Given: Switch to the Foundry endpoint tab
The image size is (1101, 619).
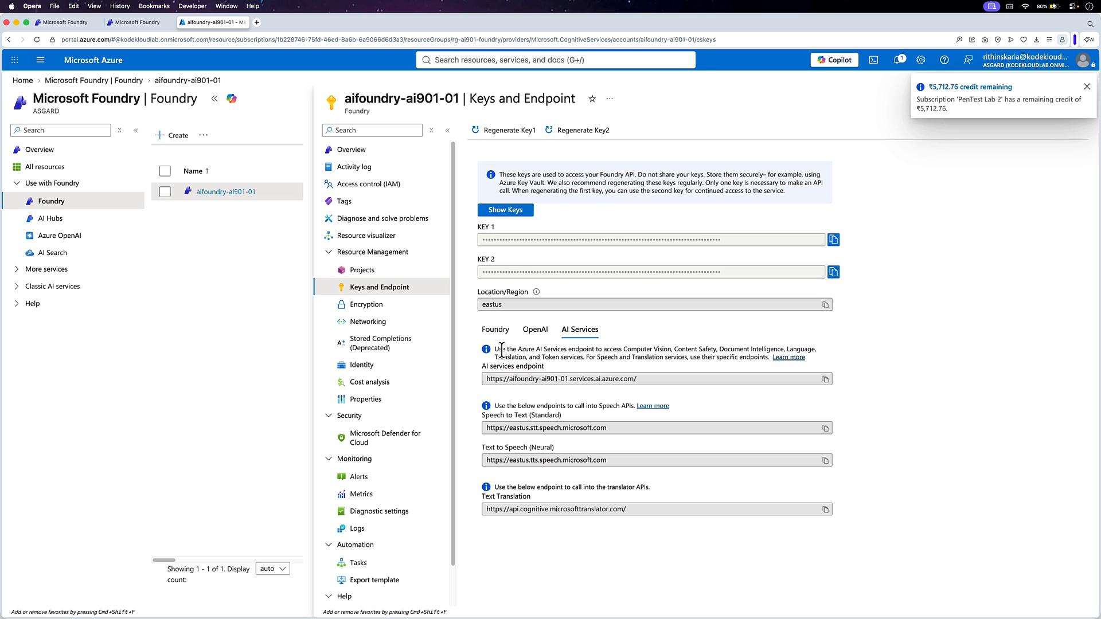Looking at the screenshot, I should [495, 330].
